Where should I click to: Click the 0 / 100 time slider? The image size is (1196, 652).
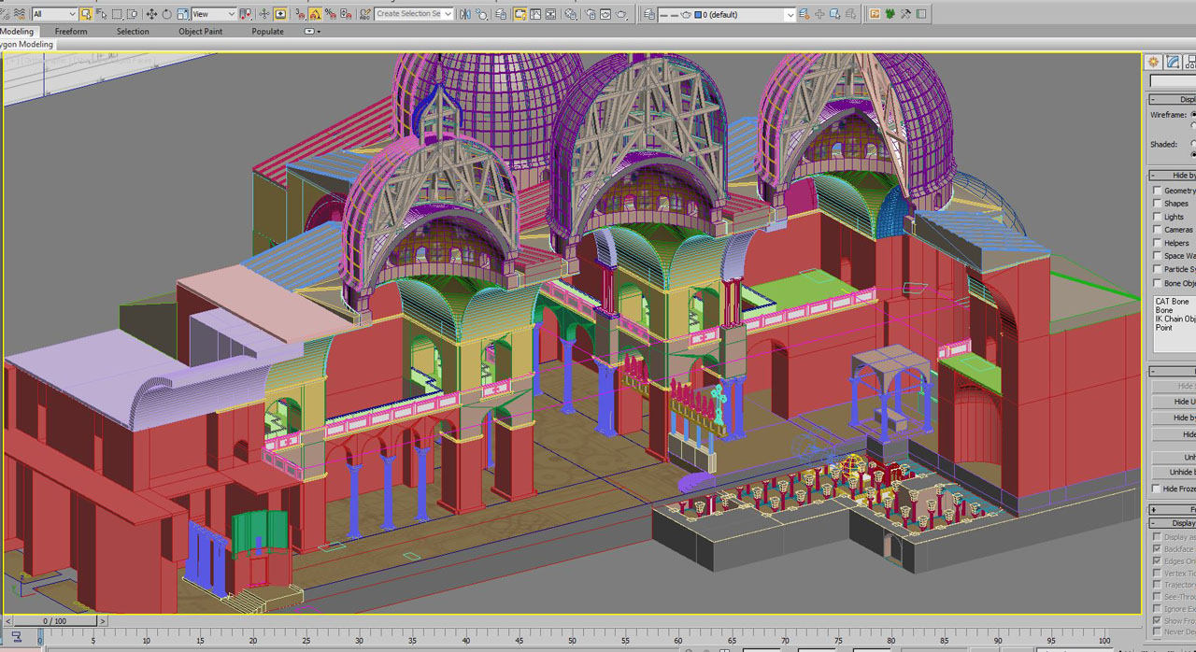(55, 621)
